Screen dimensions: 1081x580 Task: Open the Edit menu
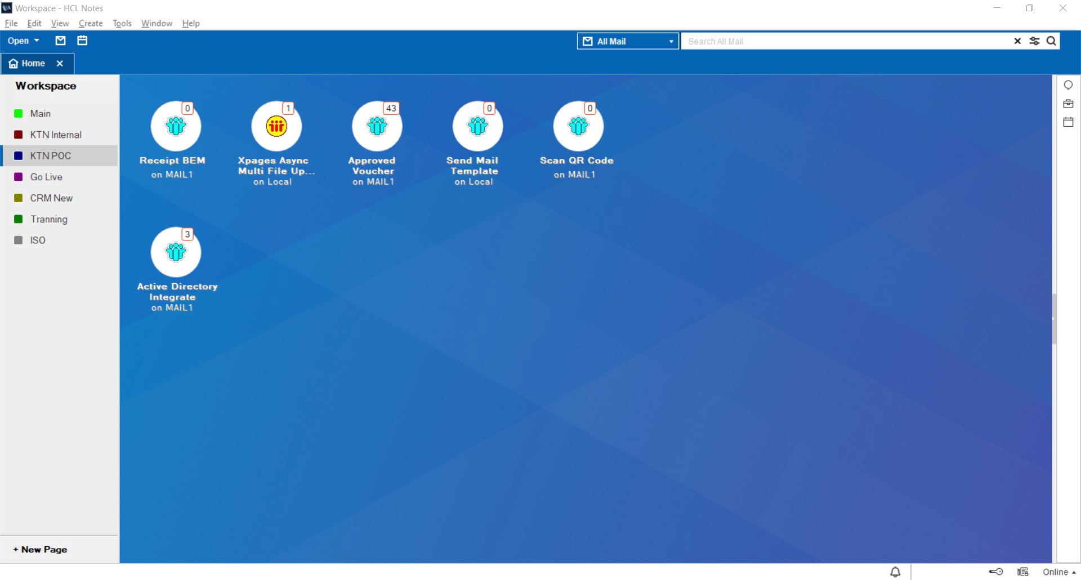coord(34,23)
